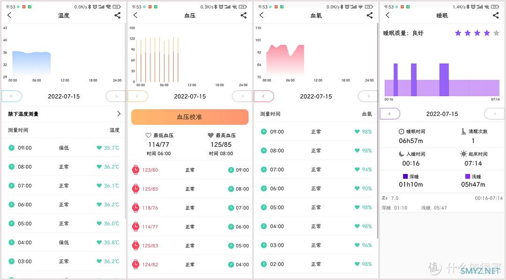Open sleep record 00:16-07:14 entry
This screenshot has height=280, width=506.
[x=442, y=203]
